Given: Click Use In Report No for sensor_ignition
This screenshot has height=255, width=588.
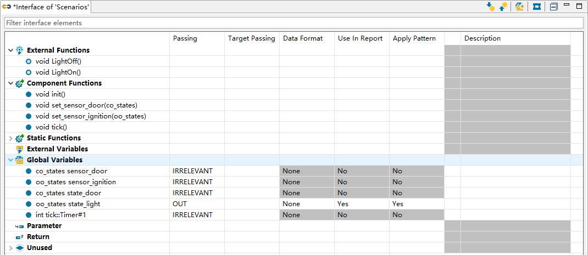Looking at the screenshot, I should pos(362,182).
